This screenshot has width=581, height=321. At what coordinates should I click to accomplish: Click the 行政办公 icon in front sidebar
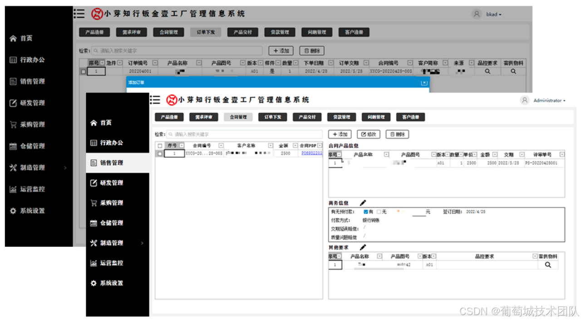(94, 143)
